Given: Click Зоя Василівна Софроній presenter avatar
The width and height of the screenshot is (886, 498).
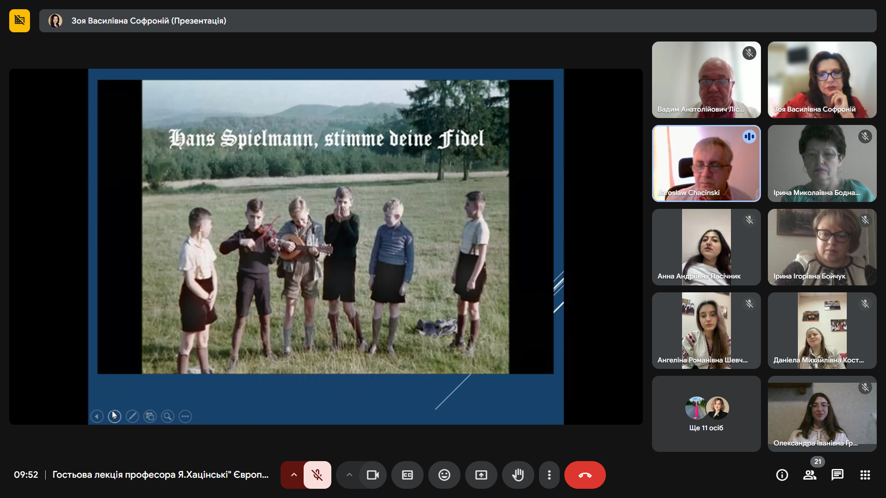Looking at the screenshot, I should point(55,21).
